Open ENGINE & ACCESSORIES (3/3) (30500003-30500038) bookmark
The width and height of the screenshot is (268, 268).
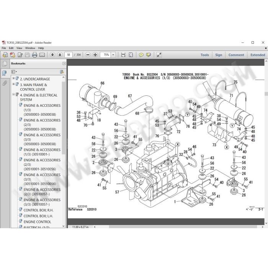tap(42, 139)
